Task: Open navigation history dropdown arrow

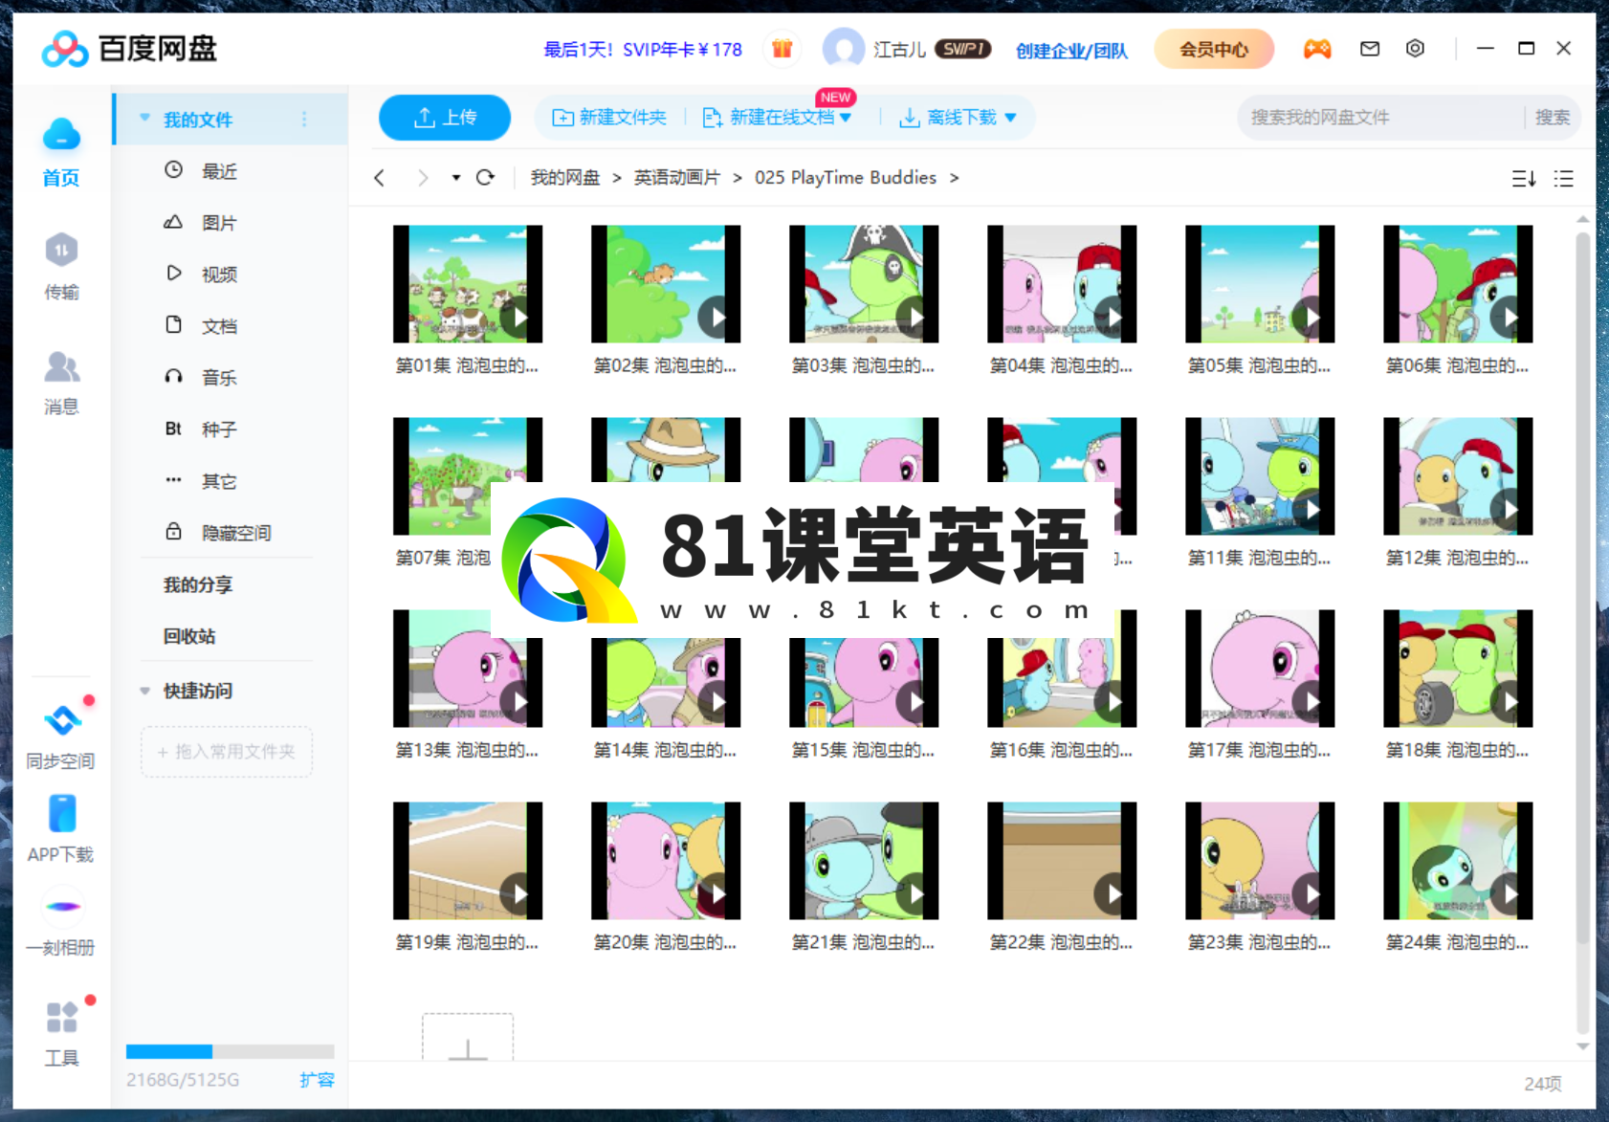Action: [456, 178]
